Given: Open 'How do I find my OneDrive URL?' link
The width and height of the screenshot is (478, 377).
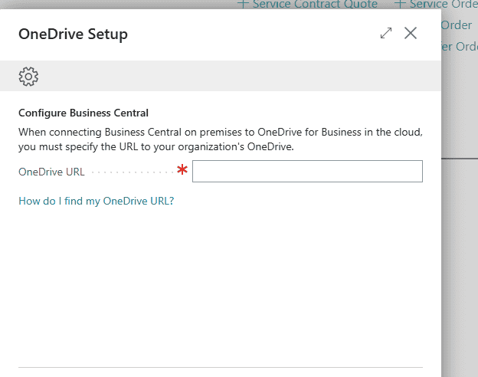Looking at the screenshot, I should tap(96, 201).
